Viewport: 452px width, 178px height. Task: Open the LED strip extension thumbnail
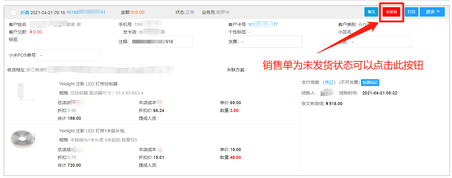[24, 139]
